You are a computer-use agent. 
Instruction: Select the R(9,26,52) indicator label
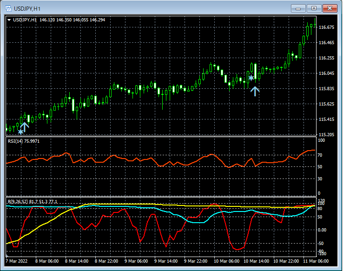18,201
